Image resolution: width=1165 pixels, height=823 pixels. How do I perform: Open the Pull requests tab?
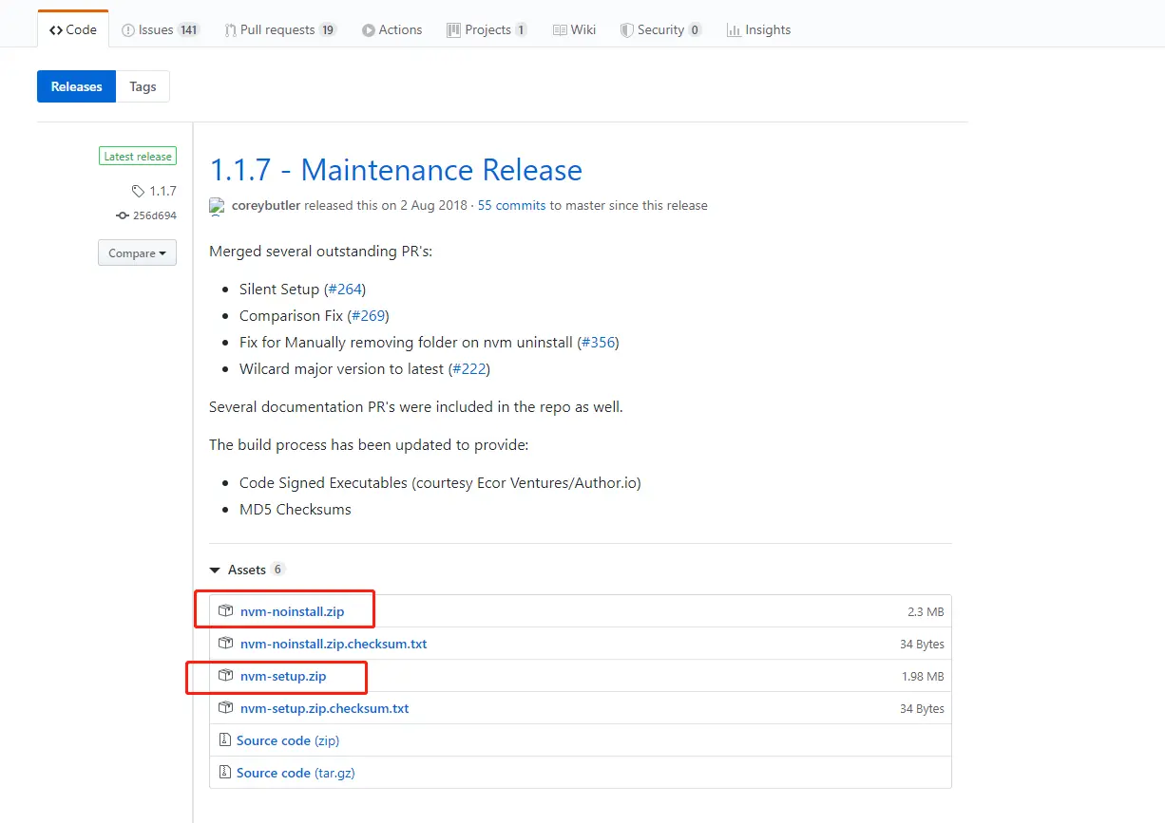280,29
